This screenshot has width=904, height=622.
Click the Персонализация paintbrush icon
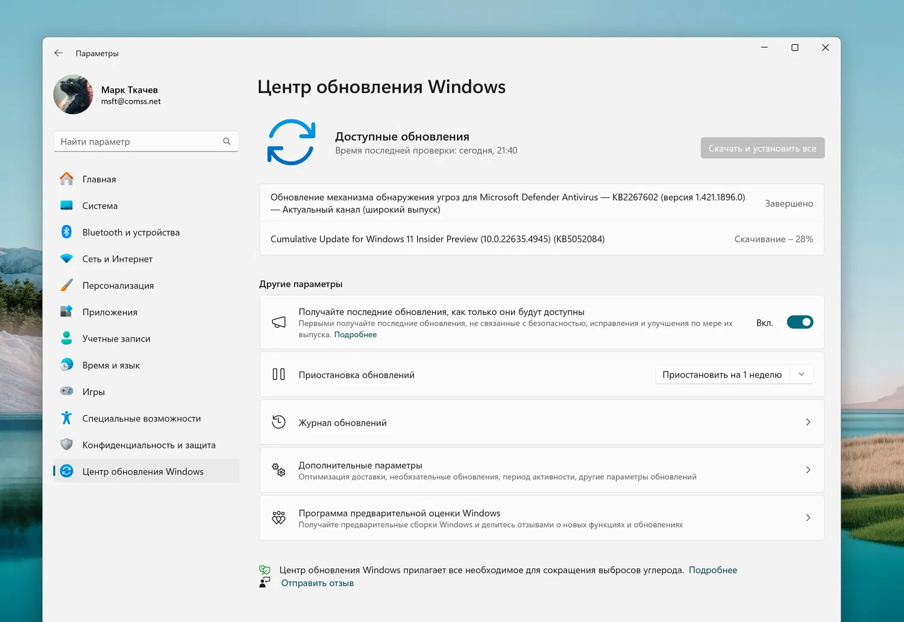66,285
